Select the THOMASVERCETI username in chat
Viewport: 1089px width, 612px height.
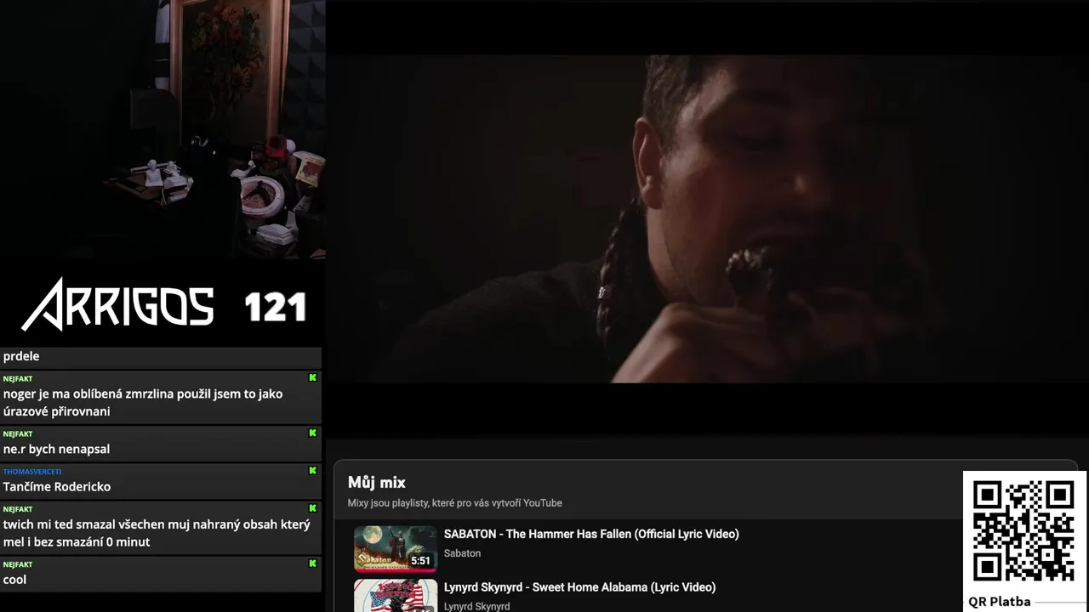point(32,471)
